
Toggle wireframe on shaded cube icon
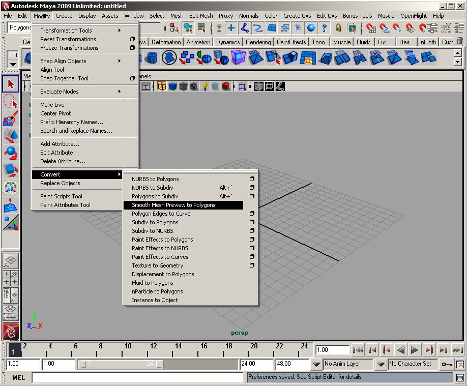point(184,86)
